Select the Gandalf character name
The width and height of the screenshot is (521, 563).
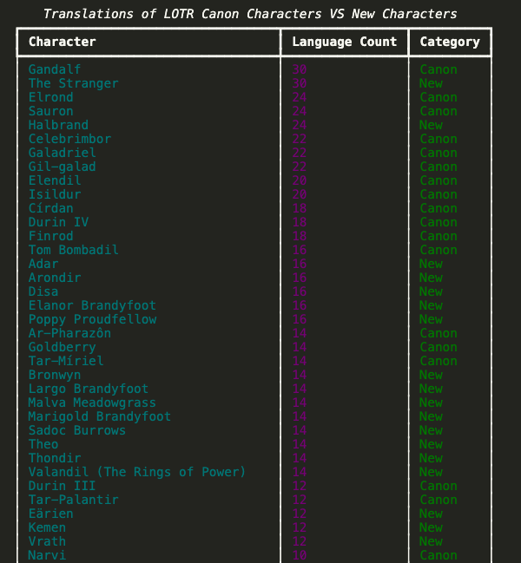tap(55, 69)
